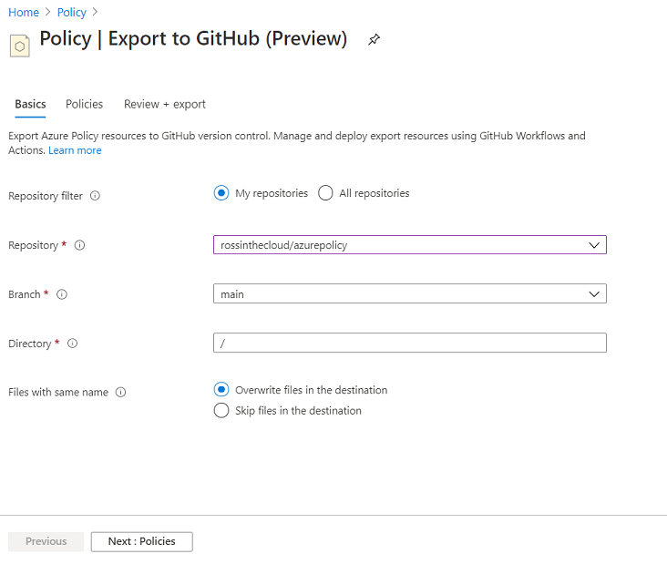Open the Review + export tab

(x=165, y=104)
